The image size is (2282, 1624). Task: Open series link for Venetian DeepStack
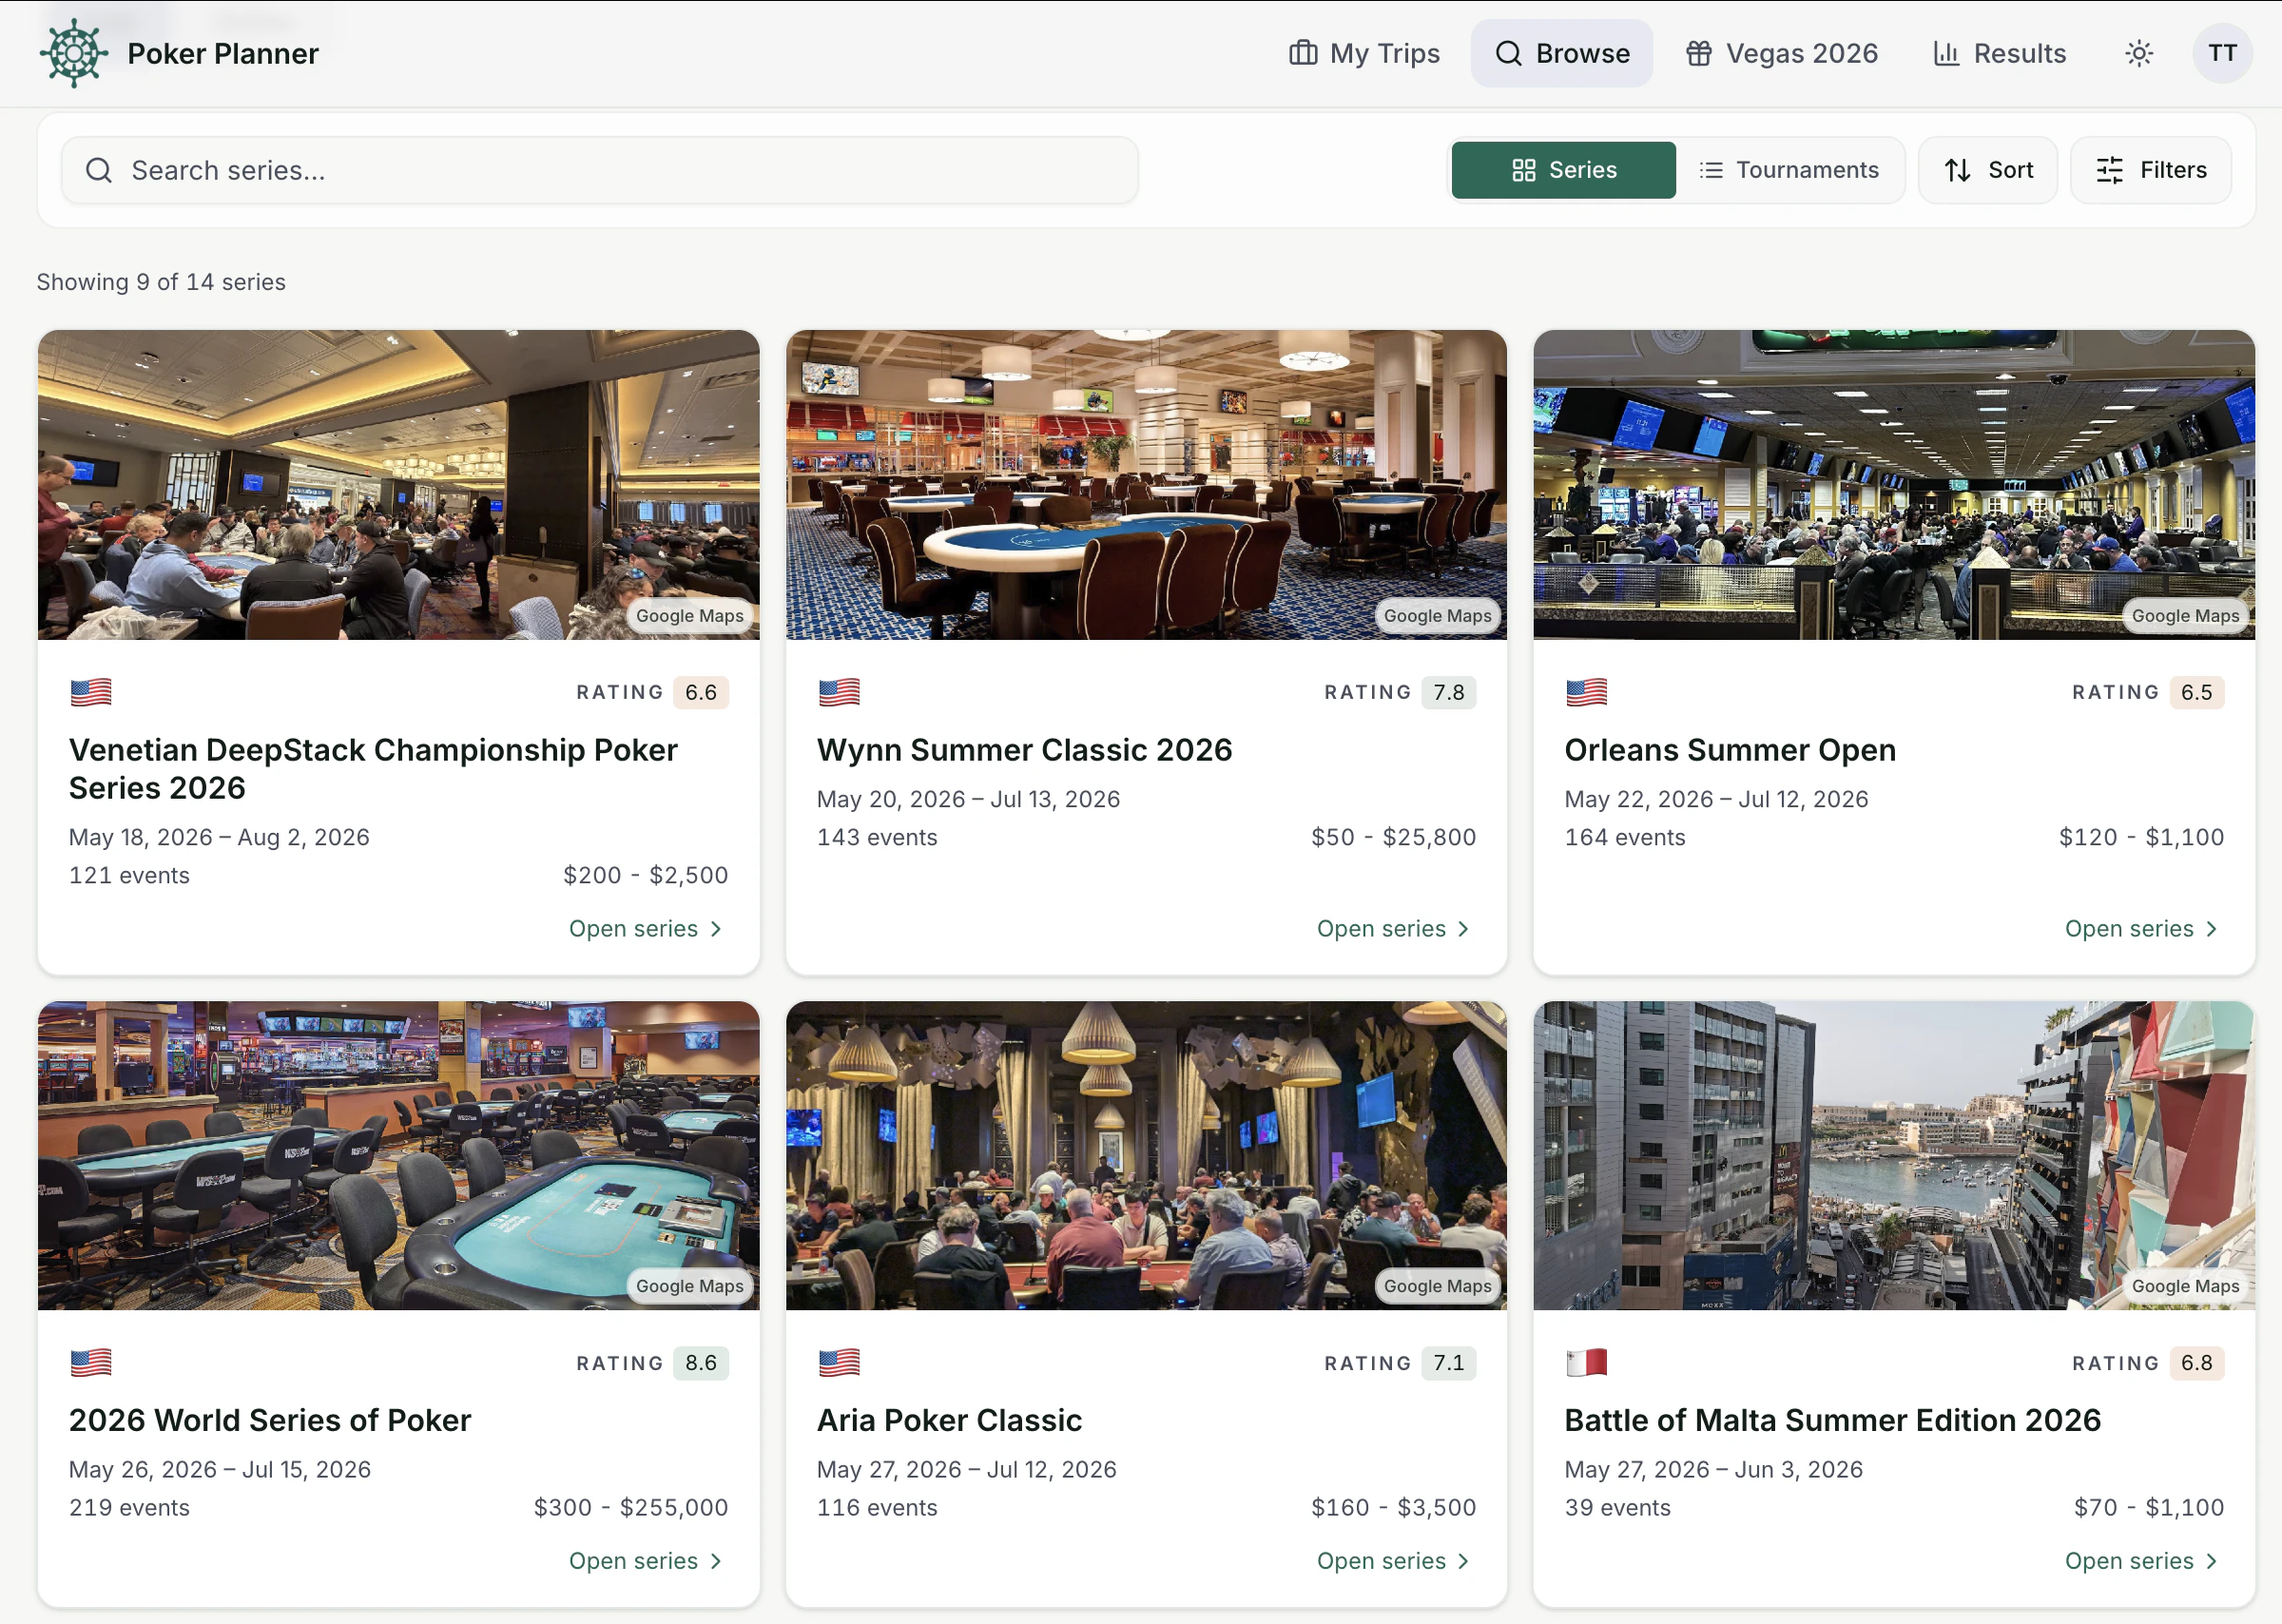point(646,929)
